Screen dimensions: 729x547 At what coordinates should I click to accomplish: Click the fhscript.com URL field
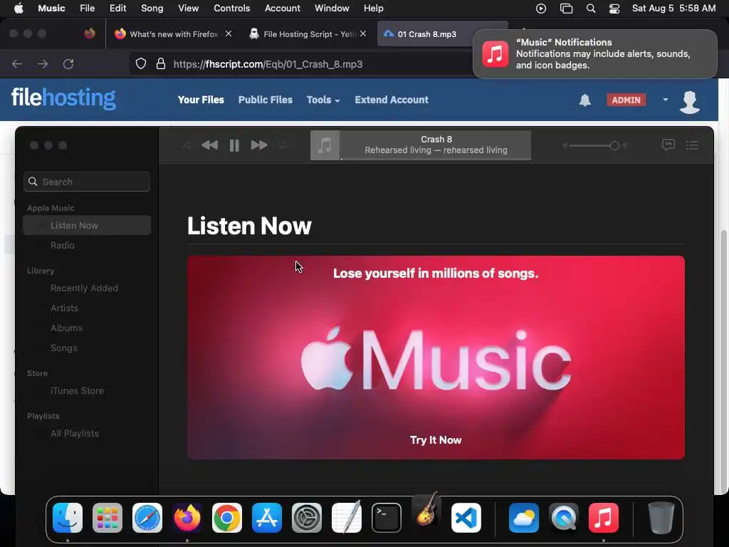(x=268, y=64)
